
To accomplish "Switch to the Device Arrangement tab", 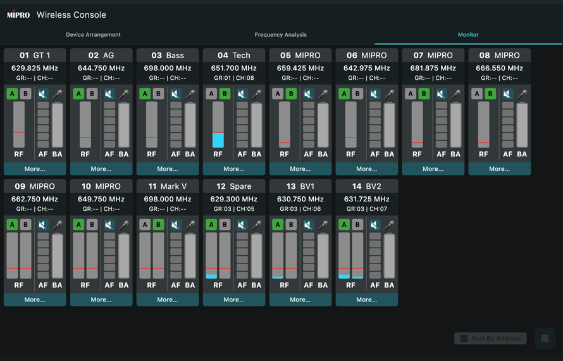I will 93,35.
